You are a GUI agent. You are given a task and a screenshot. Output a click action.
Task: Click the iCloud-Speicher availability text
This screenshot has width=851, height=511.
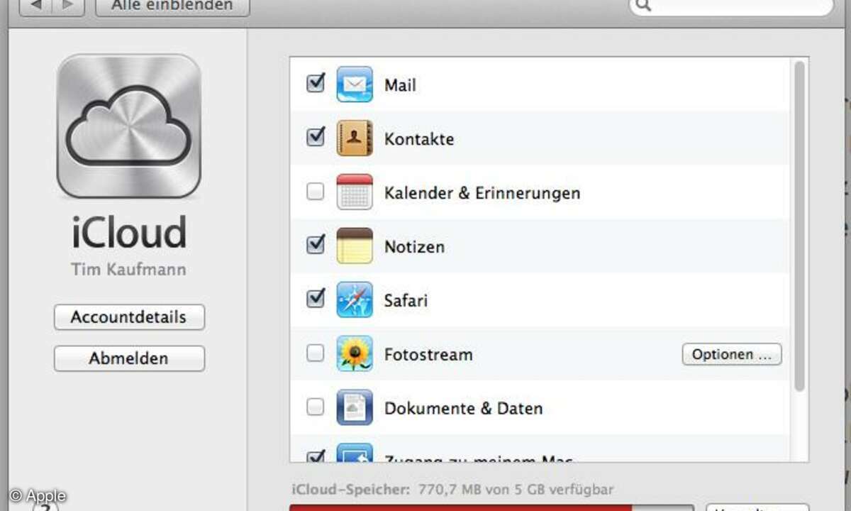[452, 490]
